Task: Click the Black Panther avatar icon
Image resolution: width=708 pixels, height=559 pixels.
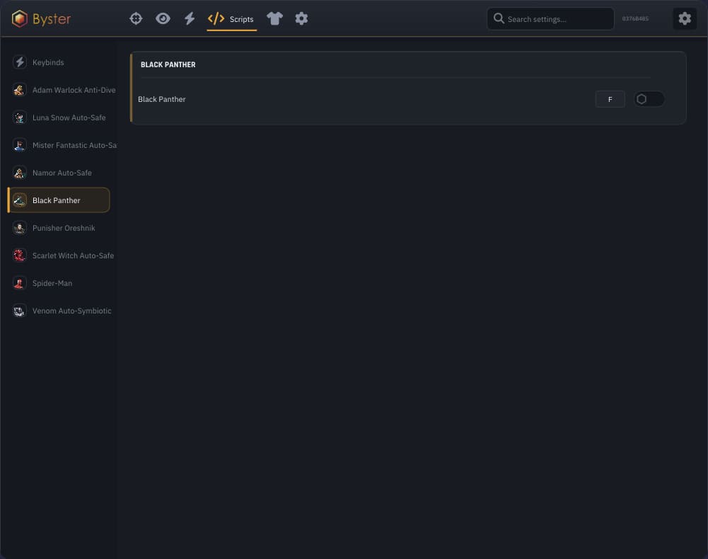Action: pyautogui.click(x=19, y=200)
